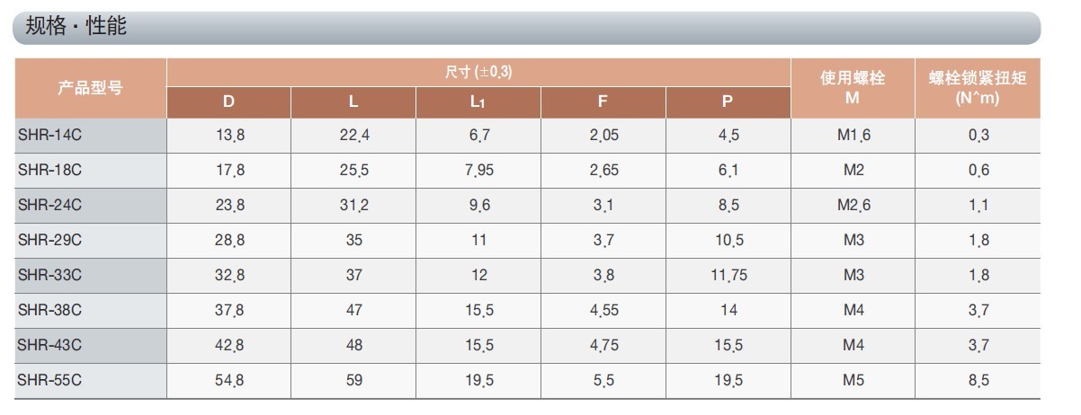This screenshot has width=1081, height=415.
Task: Select the 7.95 value in L1 column
Action: pyautogui.click(x=478, y=170)
